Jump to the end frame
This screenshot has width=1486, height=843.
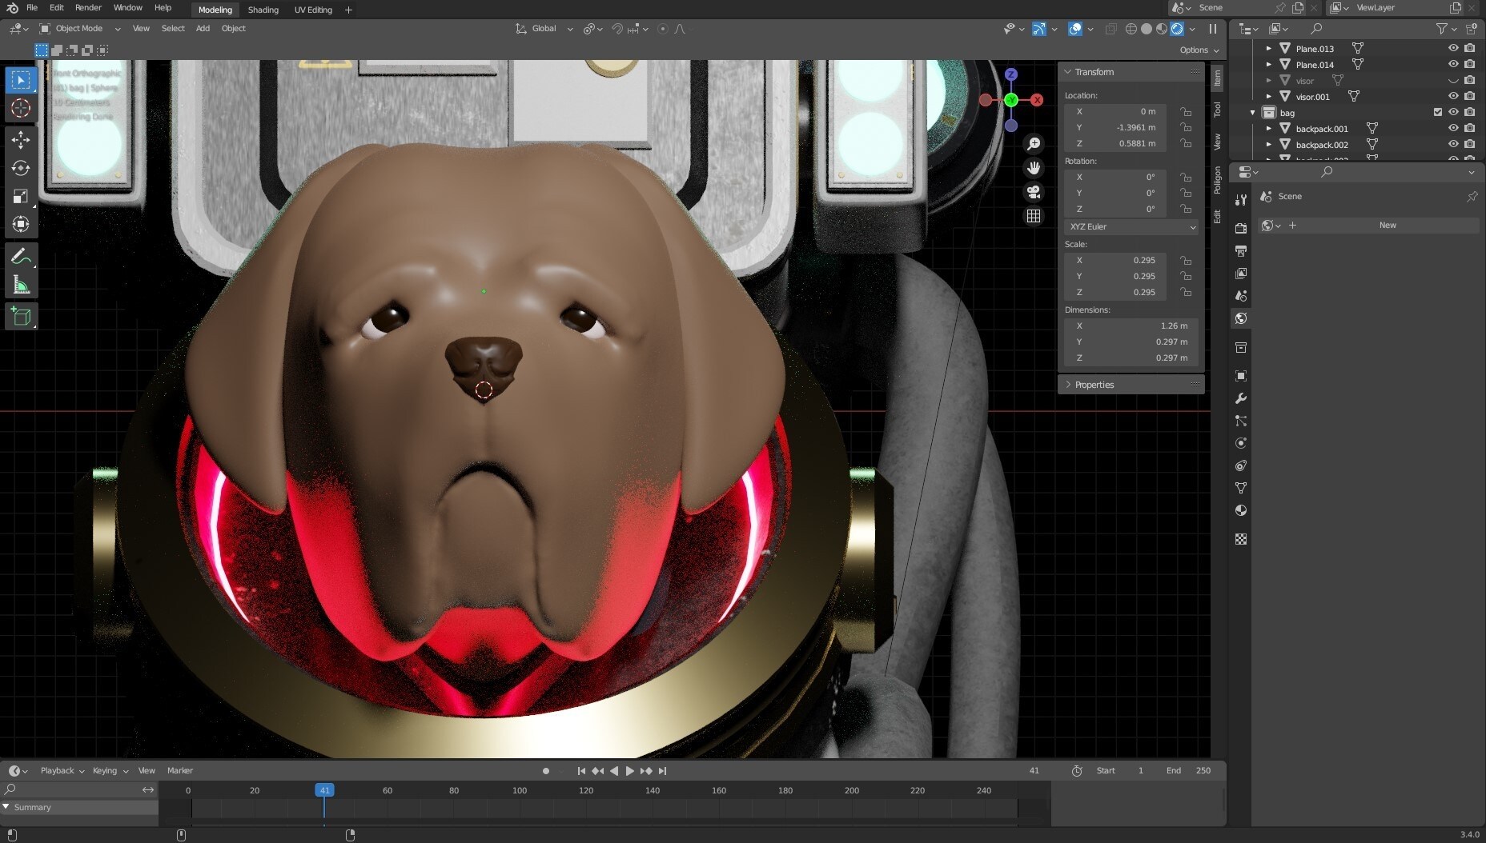click(662, 771)
